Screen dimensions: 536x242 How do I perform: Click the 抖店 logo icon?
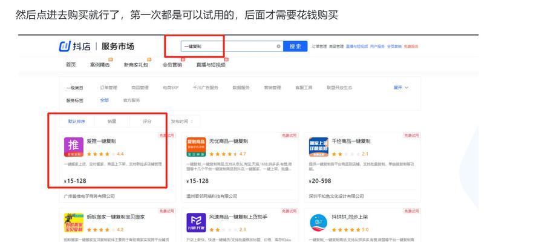[65, 46]
